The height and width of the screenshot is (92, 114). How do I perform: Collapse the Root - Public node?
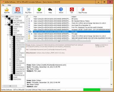coord(5,18)
